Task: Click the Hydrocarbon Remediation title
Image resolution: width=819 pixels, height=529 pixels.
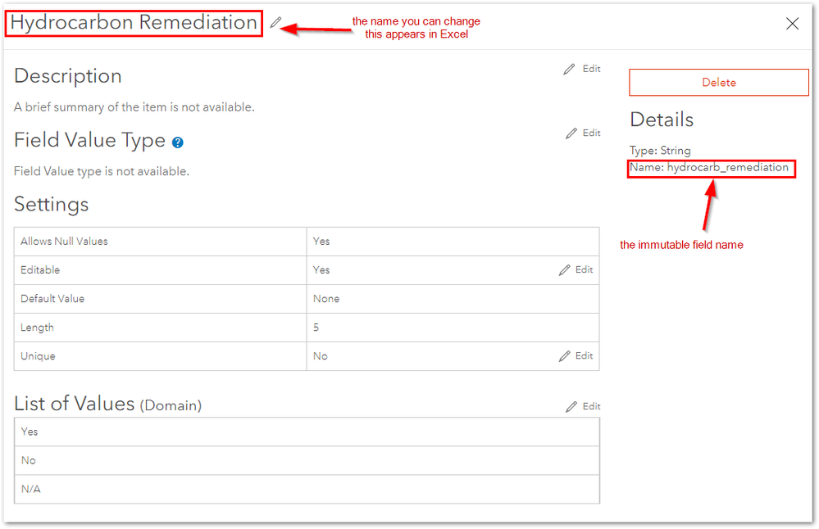Action: point(134,23)
